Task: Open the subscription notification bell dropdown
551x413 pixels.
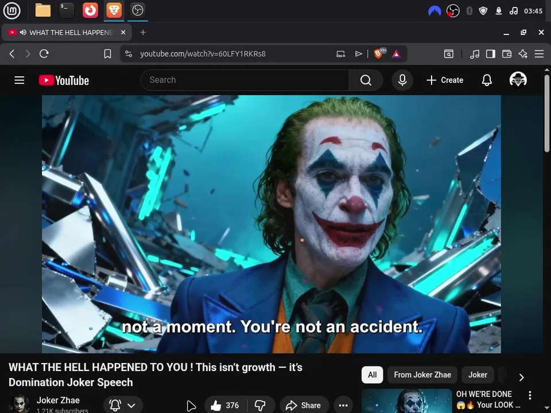Action: coord(123,405)
